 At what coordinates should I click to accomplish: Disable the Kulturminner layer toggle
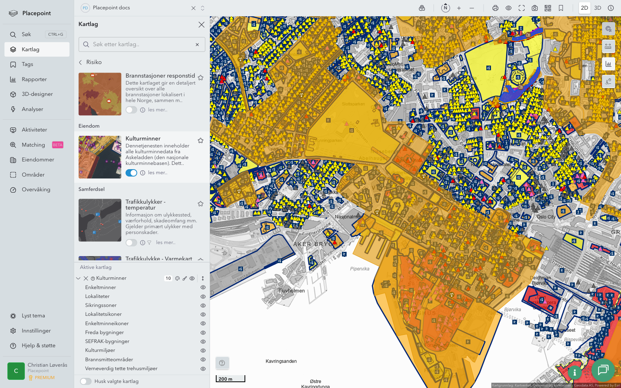131,173
